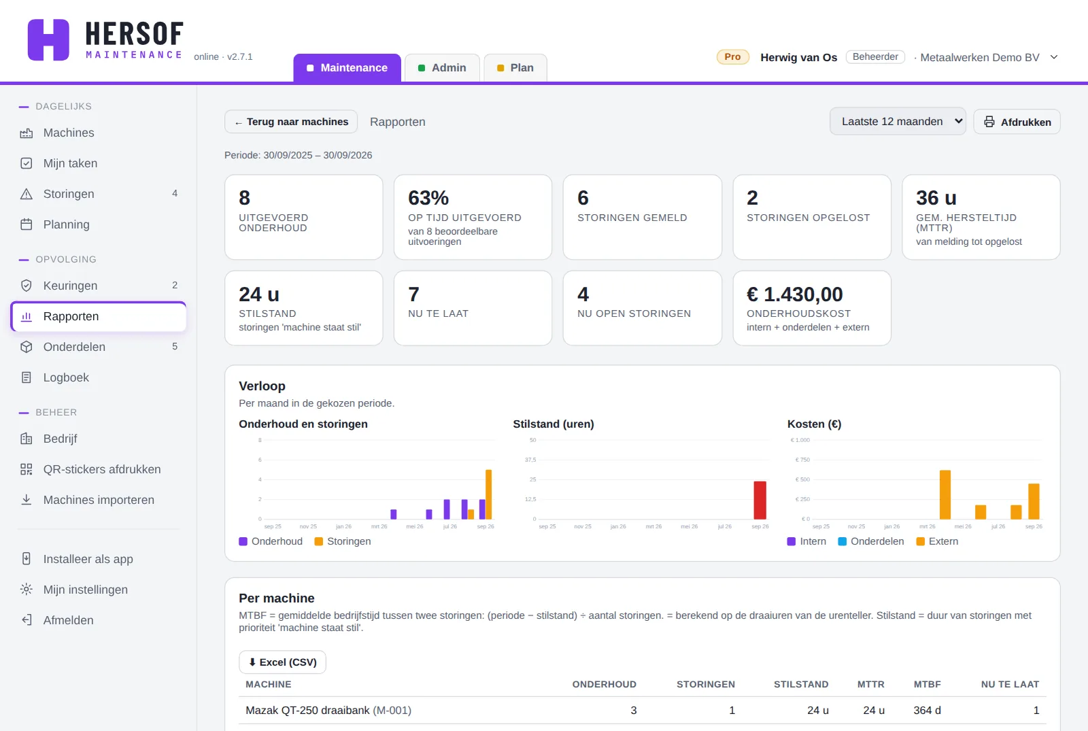This screenshot has width=1088, height=731.
Task: Download the Excel (CSV) export
Action: point(282,663)
